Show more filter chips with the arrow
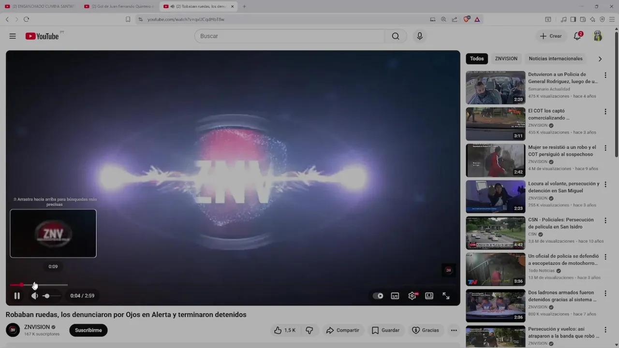 coord(600,59)
